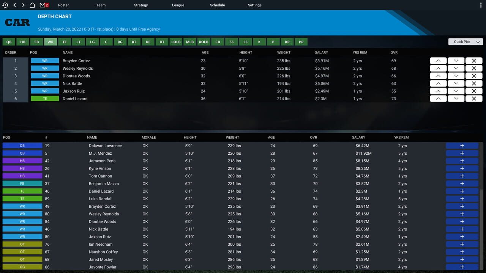This screenshot has height=273, width=486.
Task: Sort roster by the OVR column header
Action: click(x=313, y=137)
